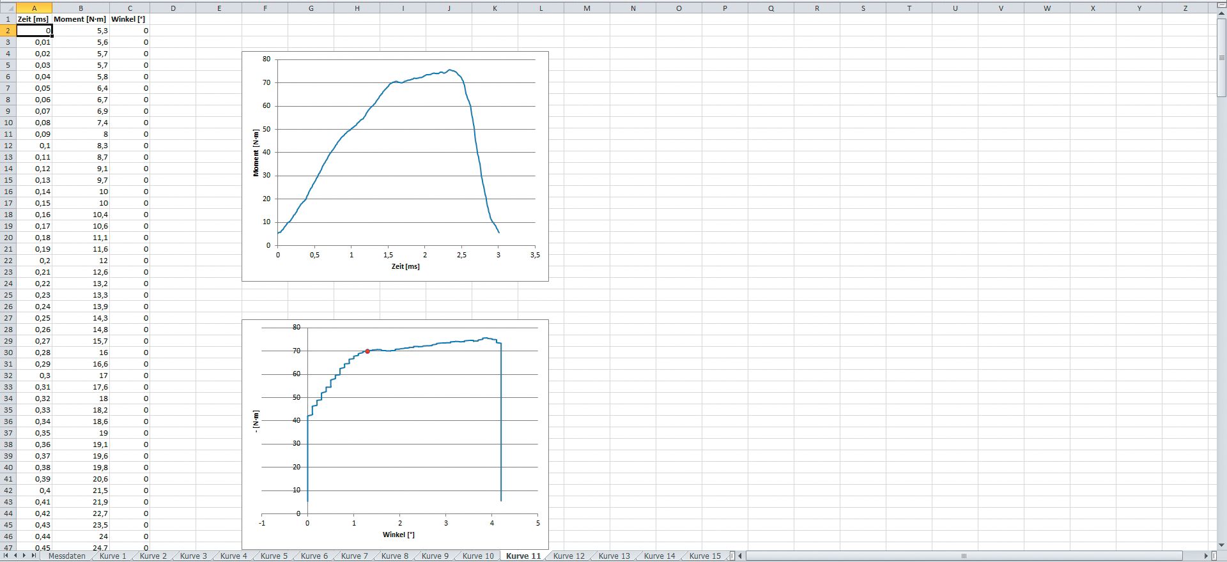The width and height of the screenshot is (1227, 562).
Task: Go to first sheet using navigation arrow
Action: tap(6, 556)
